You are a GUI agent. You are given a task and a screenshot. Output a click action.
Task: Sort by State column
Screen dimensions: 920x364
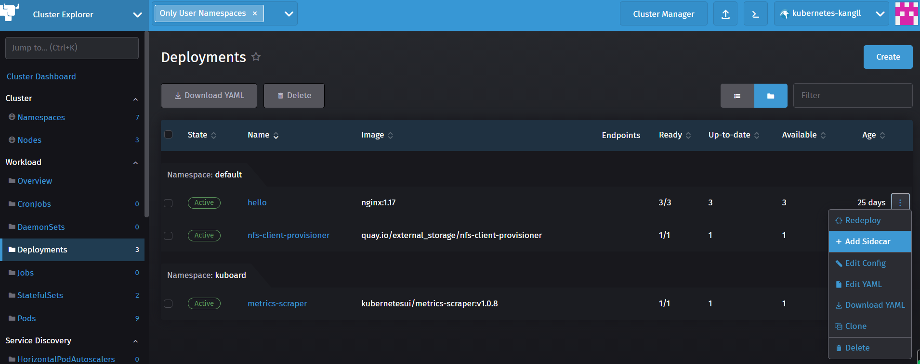(x=202, y=135)
